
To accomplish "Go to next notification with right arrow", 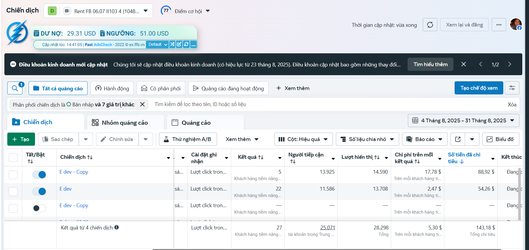I will click(x=510, y=64).
